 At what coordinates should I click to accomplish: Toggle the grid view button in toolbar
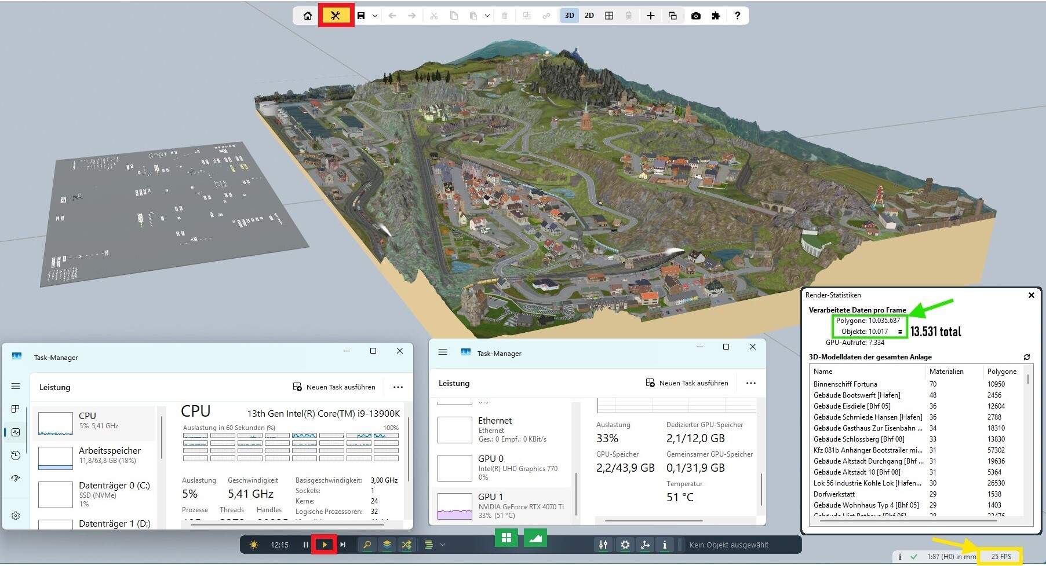pyautogui.click(x=608, y=16)
